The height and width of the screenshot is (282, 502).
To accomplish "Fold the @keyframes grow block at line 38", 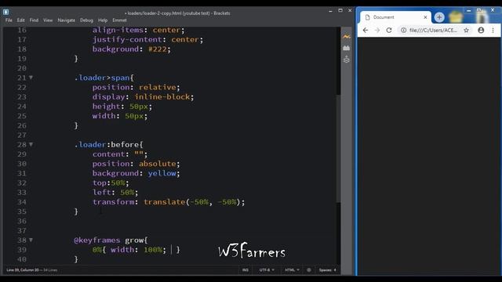I will (x=31, y=240).
